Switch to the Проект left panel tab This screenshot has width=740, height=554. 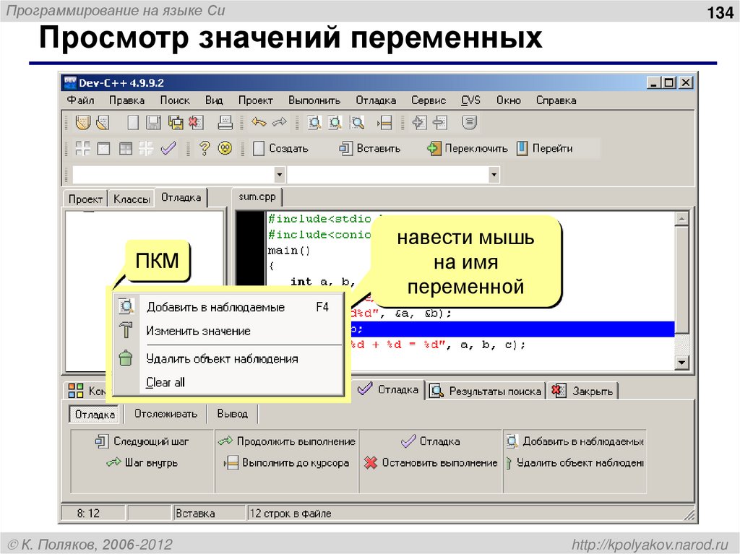pos(85,199)
